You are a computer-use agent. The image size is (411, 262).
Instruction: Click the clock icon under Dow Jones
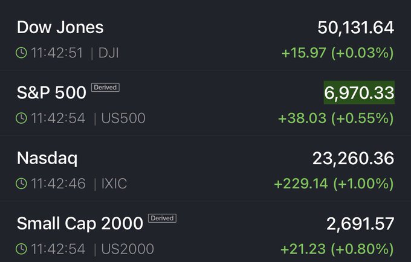pyautogui.click(x=21, y=53)
